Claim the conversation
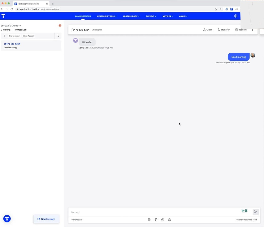 [208, 30]
